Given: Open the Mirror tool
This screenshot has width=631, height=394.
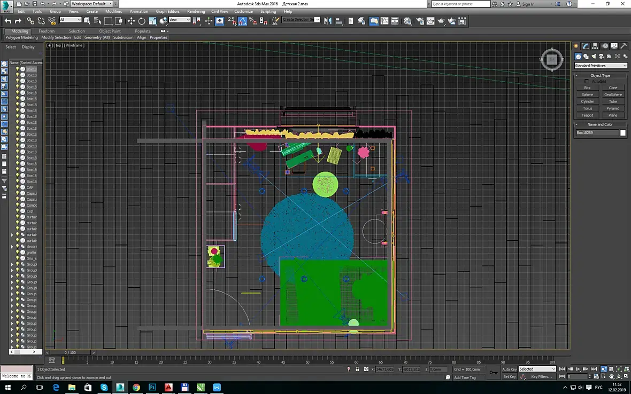Looking at the screenshot, I should click(328, 21).
